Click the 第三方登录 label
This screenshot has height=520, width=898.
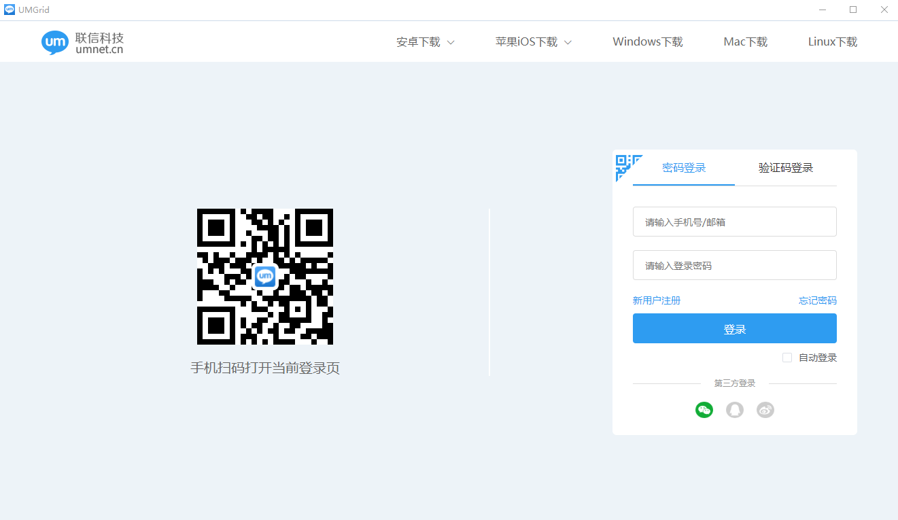pos(735,383)
